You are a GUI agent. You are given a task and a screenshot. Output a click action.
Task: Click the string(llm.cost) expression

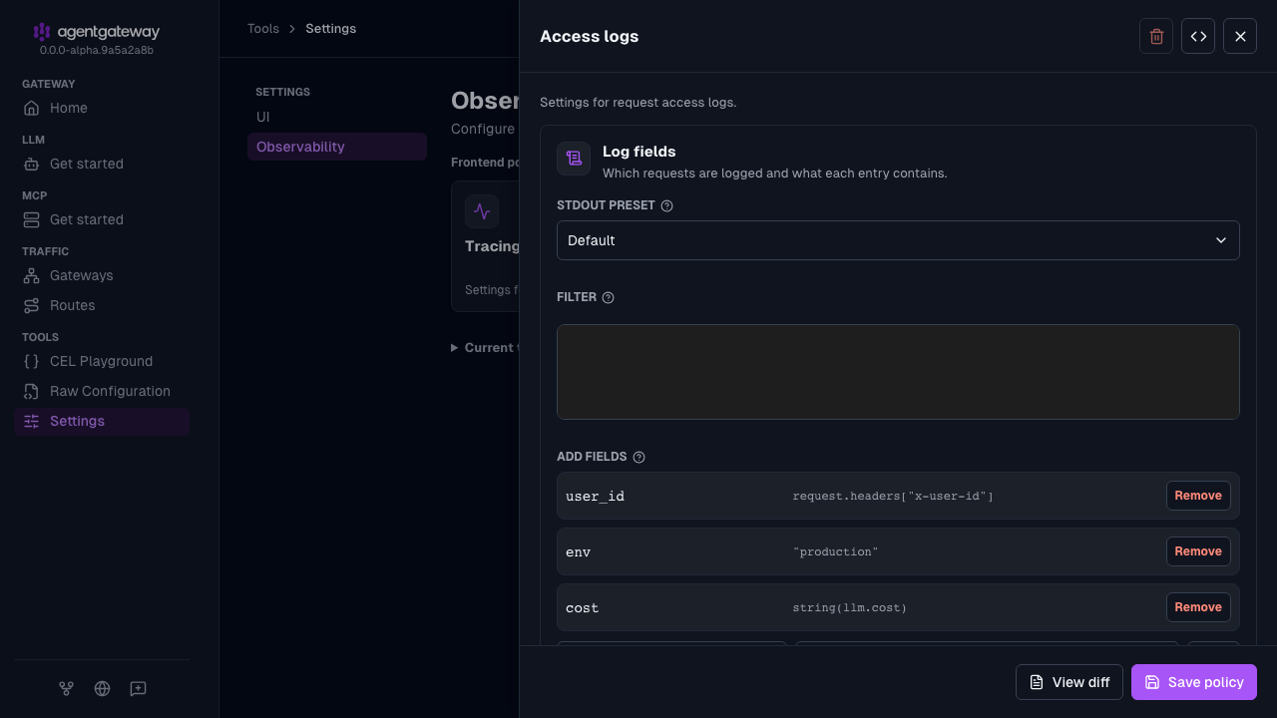[x=850, y=607]
